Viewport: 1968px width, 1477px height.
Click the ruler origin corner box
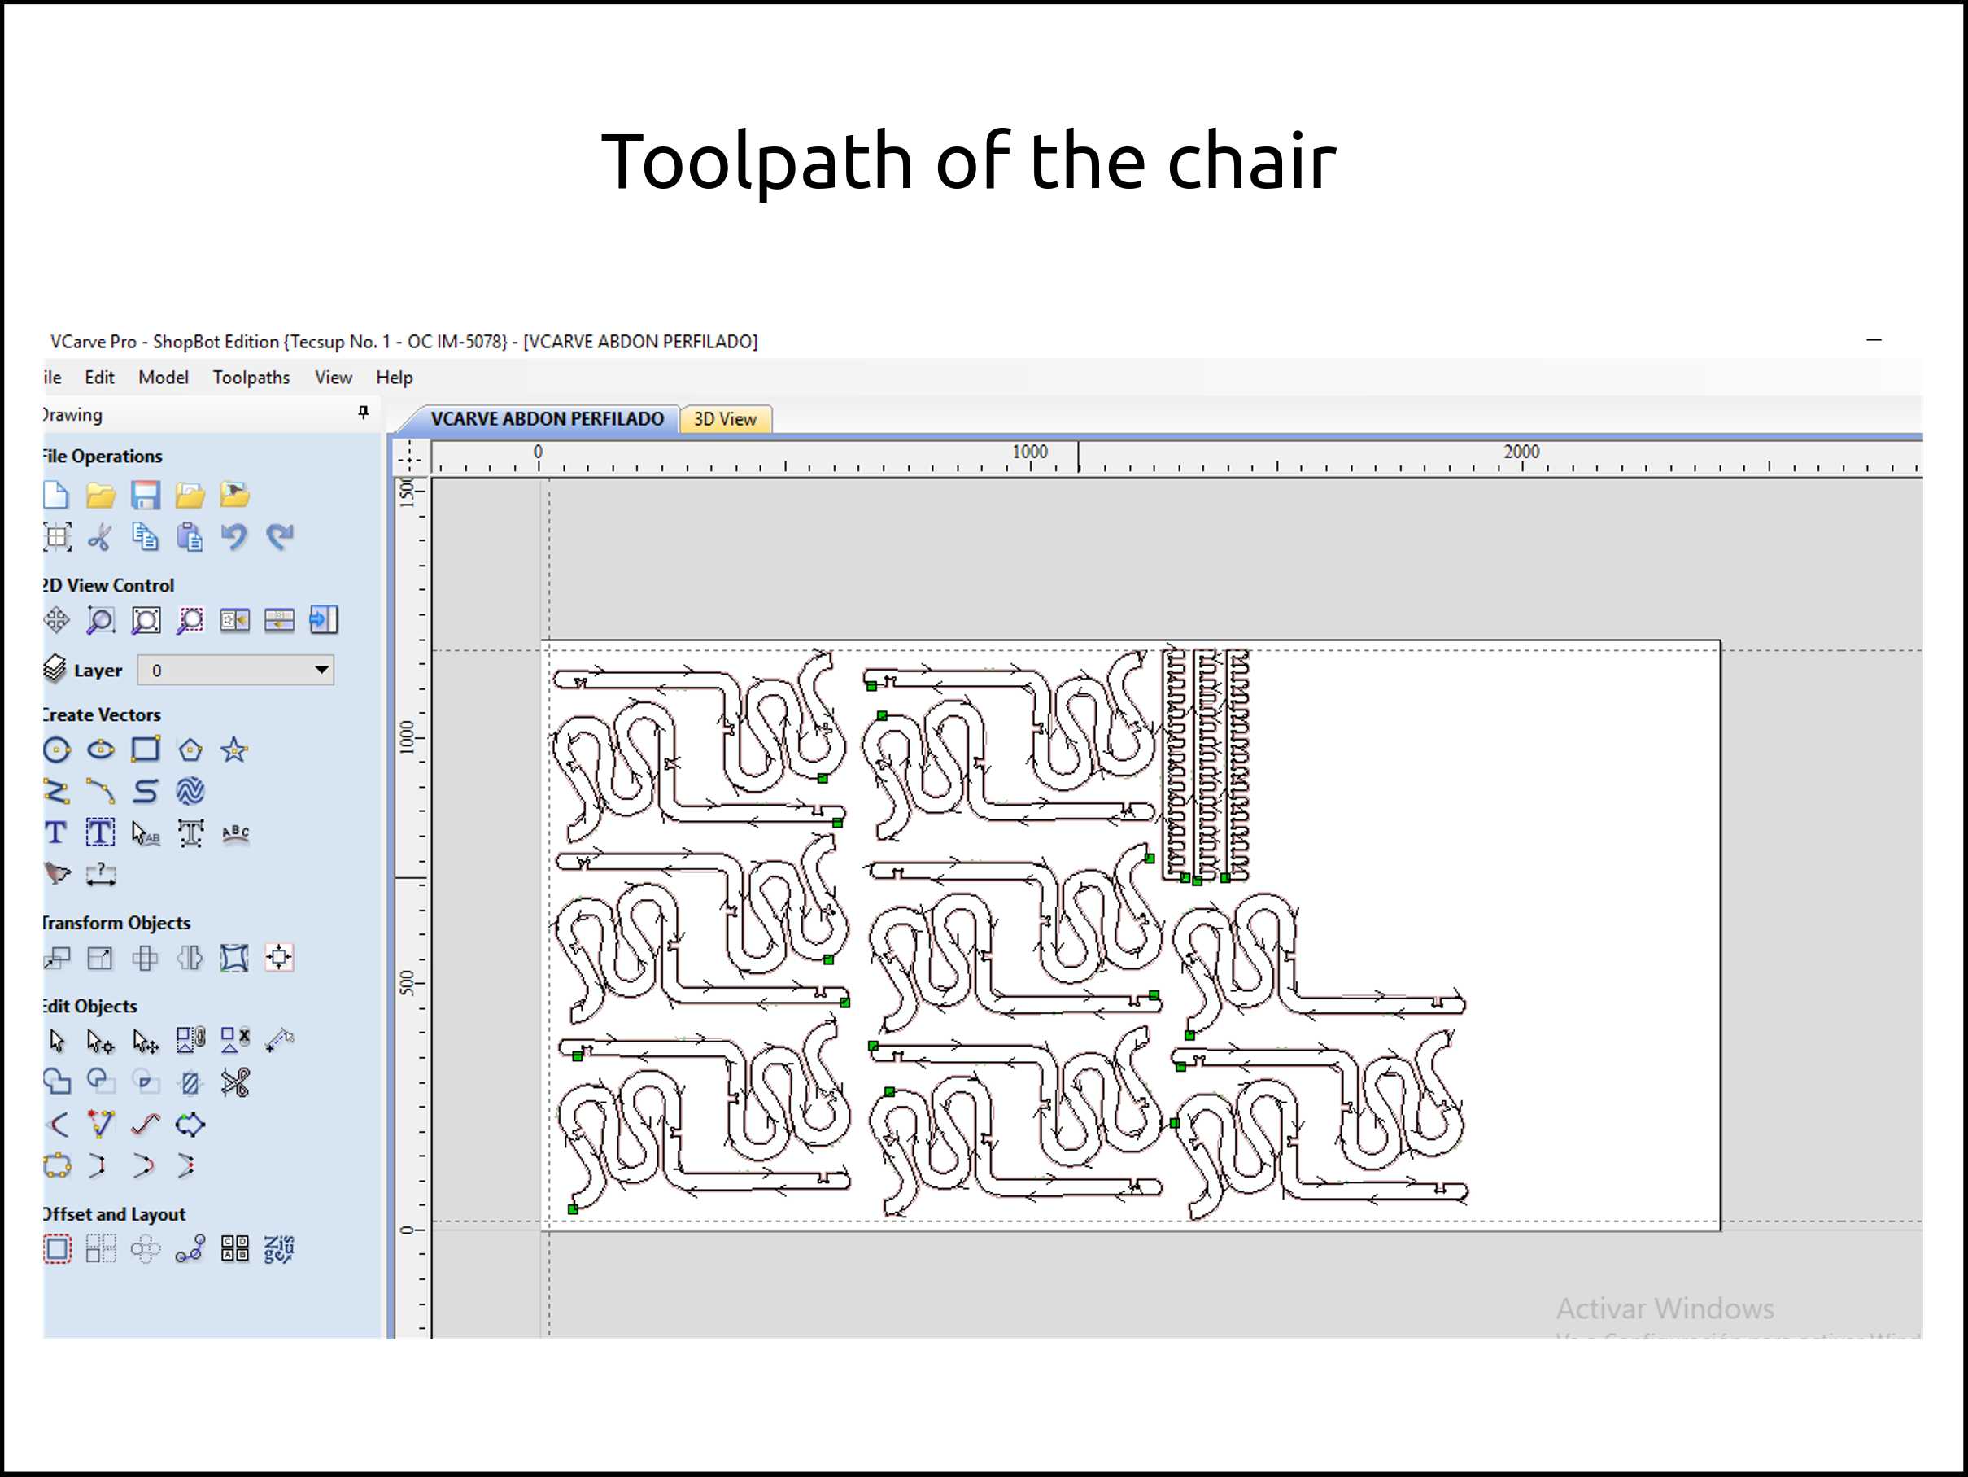coord(410,457)
